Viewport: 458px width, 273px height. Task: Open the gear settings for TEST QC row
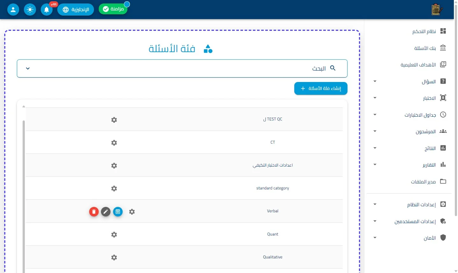[114, 120]
